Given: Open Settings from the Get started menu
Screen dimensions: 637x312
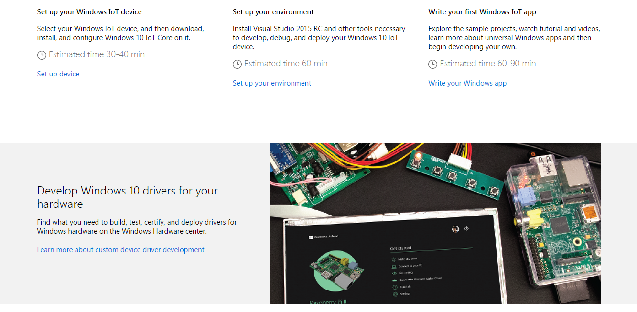Looking at the screenshot, I should tap(406, 294).
